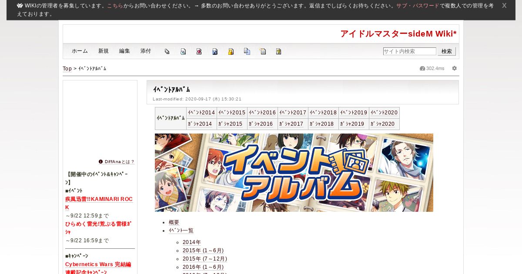Viewport: 522px width, 274px height.
Task: Click the アイドルマスターsideM Wiki* title link
Action: (x=398, y=34)
